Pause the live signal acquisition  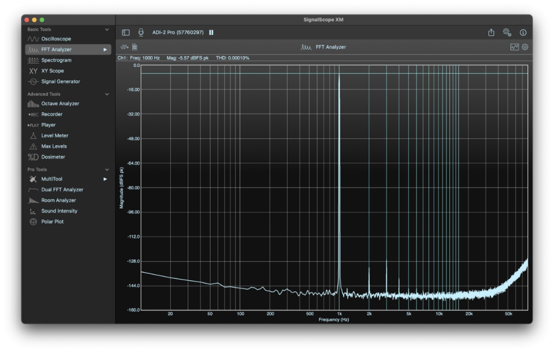pos(211,33)
